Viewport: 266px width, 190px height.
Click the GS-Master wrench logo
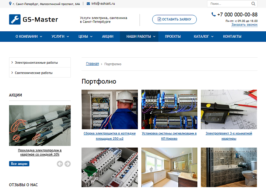pos(15,20)
